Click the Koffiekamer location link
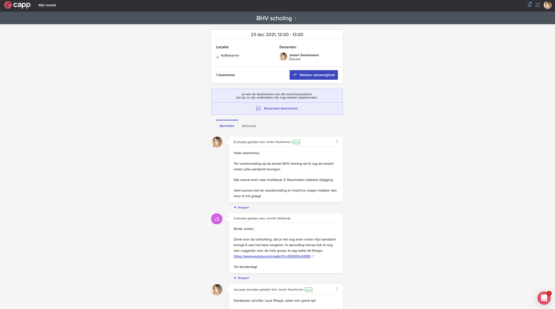 click(230, 56)
